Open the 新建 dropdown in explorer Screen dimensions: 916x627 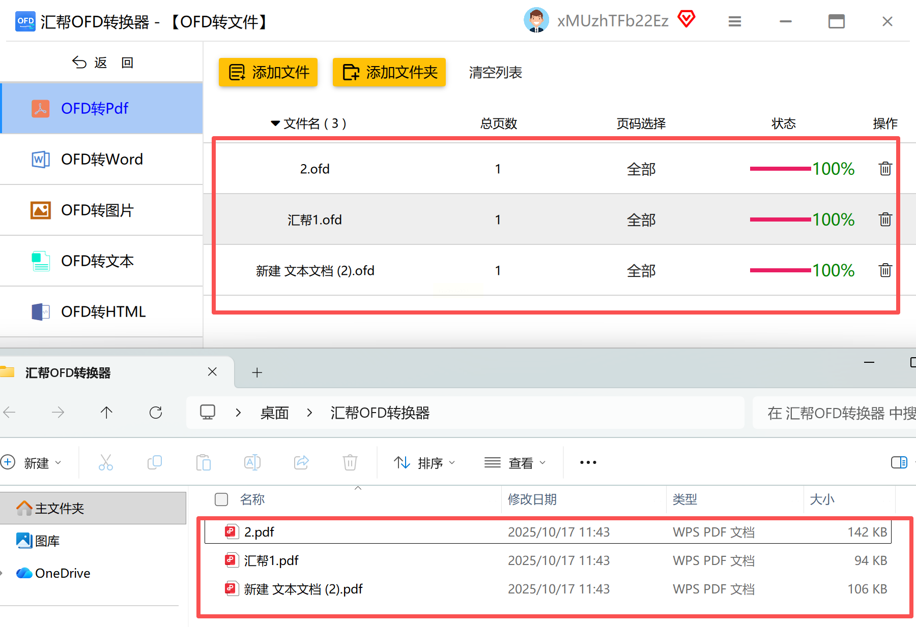(32, 462)
